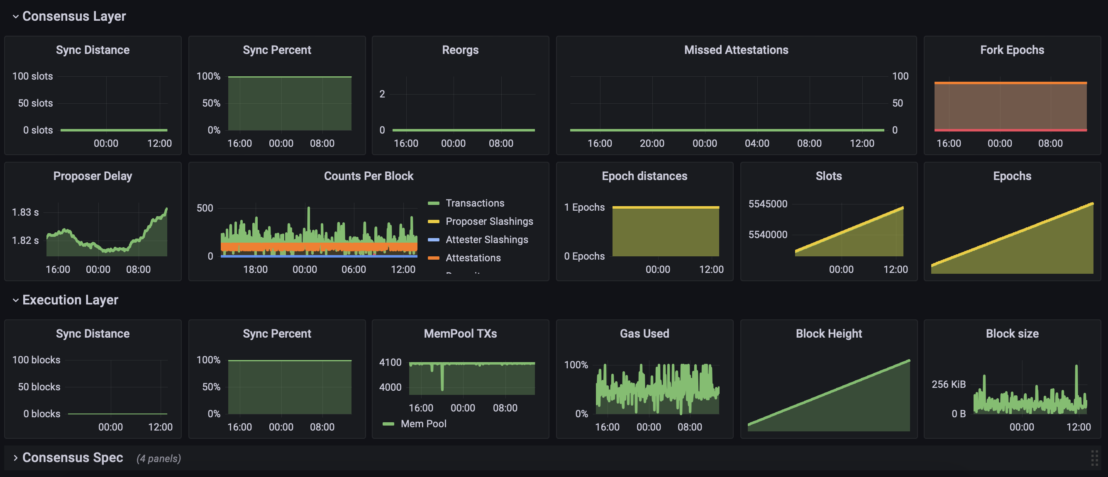Click the green Mem Pool legend color marker

tap(388, 424)
